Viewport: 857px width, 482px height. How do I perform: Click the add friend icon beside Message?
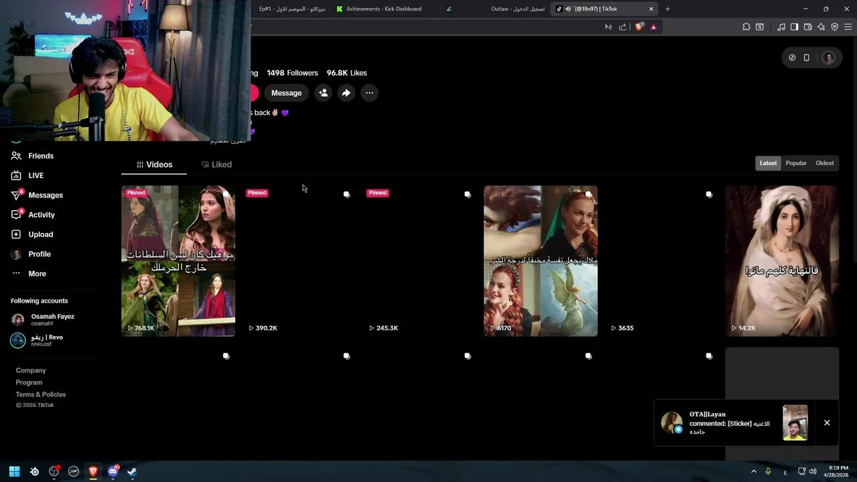tap(323, 93)
